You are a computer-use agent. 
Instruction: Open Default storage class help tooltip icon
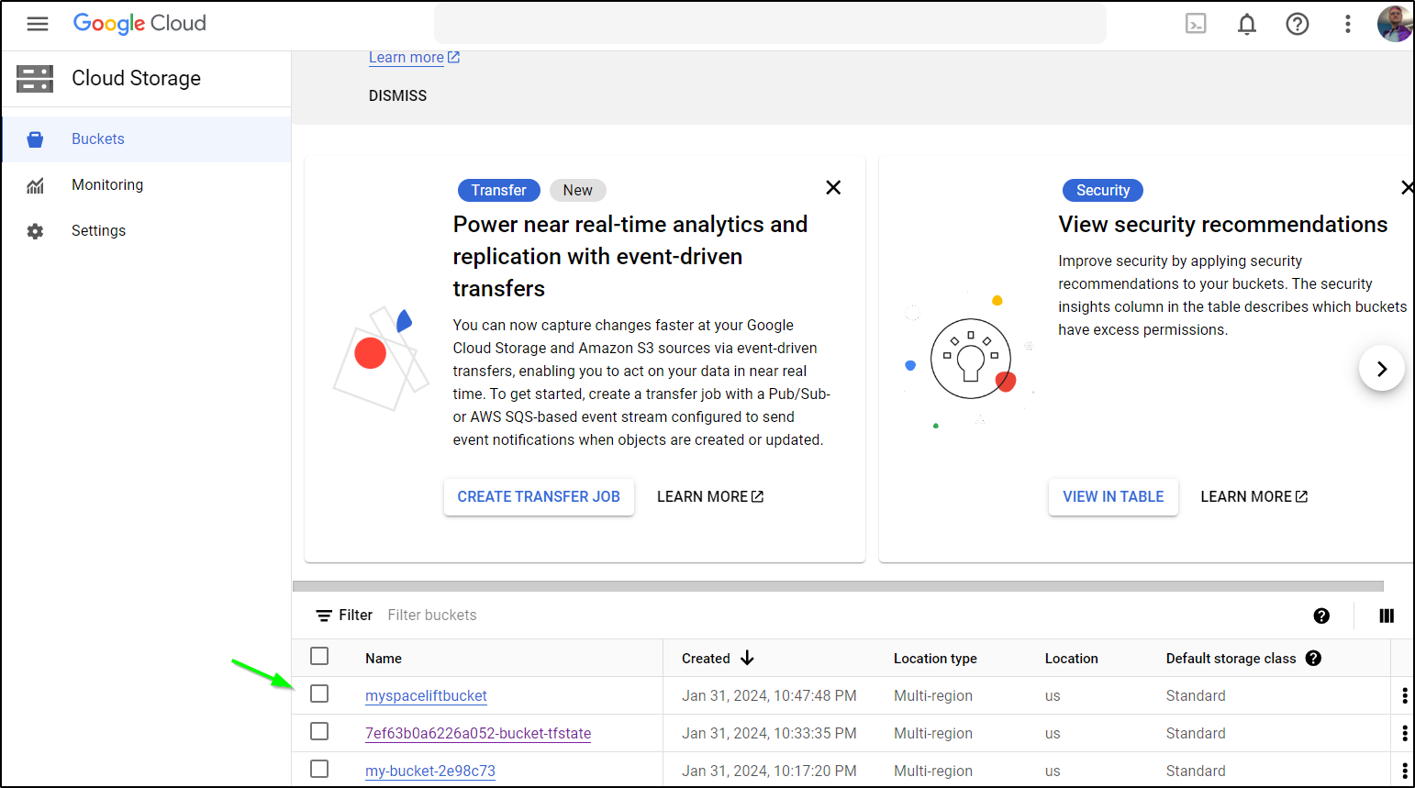1313,658
